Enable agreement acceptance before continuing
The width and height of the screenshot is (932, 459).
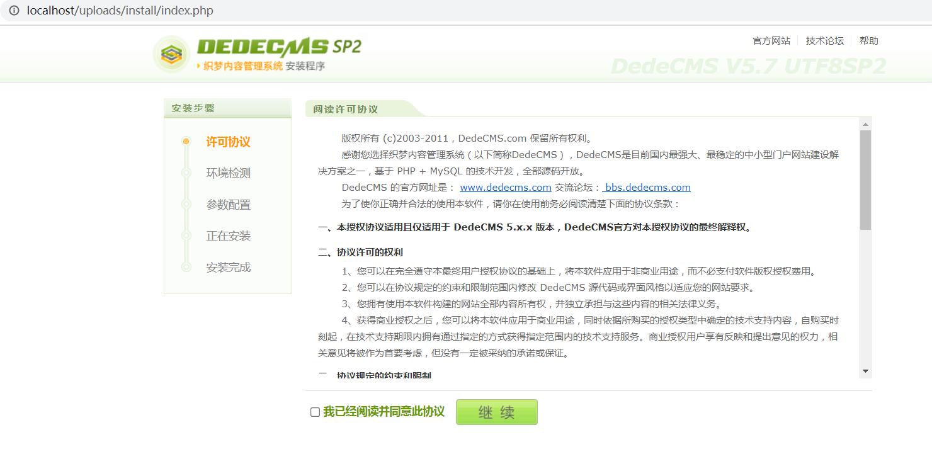(x=315, y=412)
